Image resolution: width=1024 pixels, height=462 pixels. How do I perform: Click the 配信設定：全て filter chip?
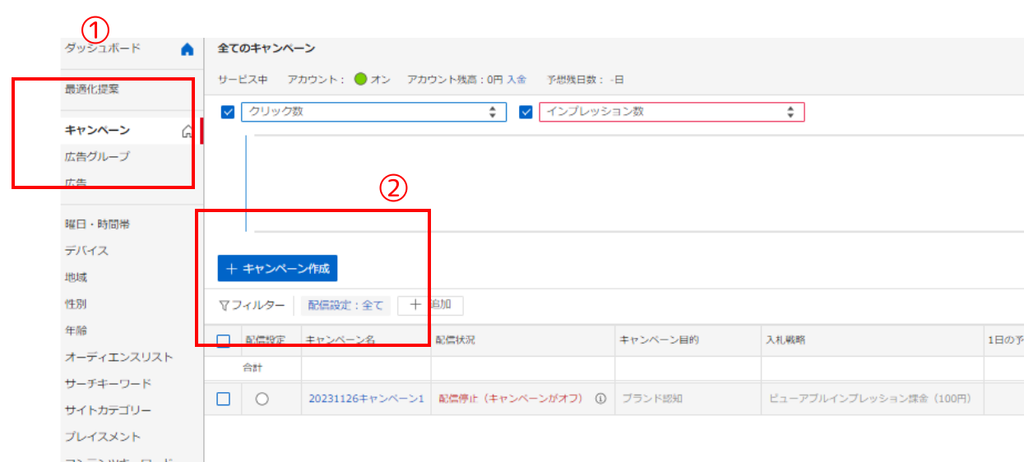345,306
